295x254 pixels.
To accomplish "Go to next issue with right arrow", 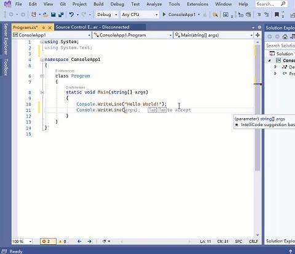I will 89,241.
